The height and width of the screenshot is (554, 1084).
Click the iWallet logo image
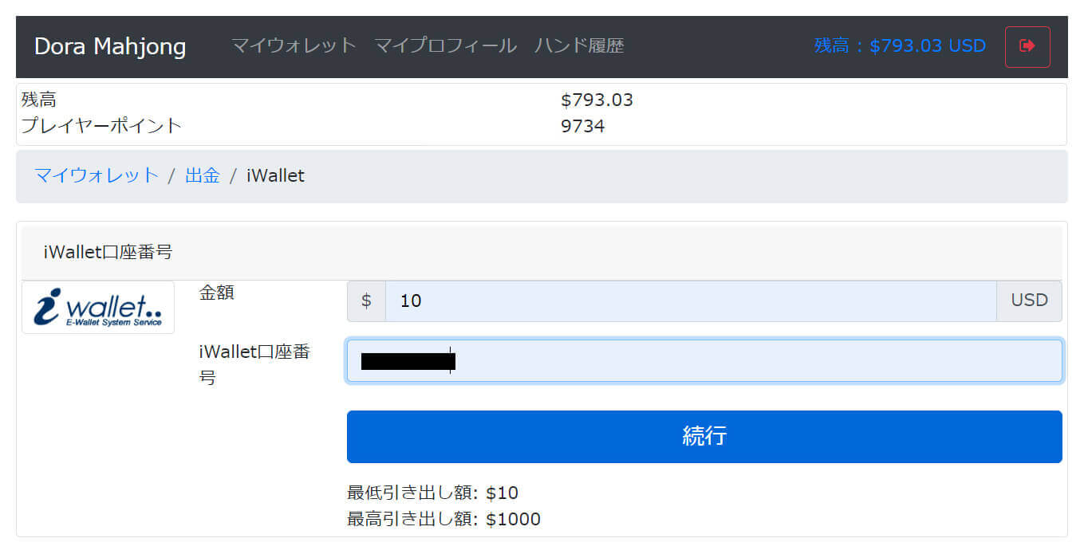(x=98, y=307)
